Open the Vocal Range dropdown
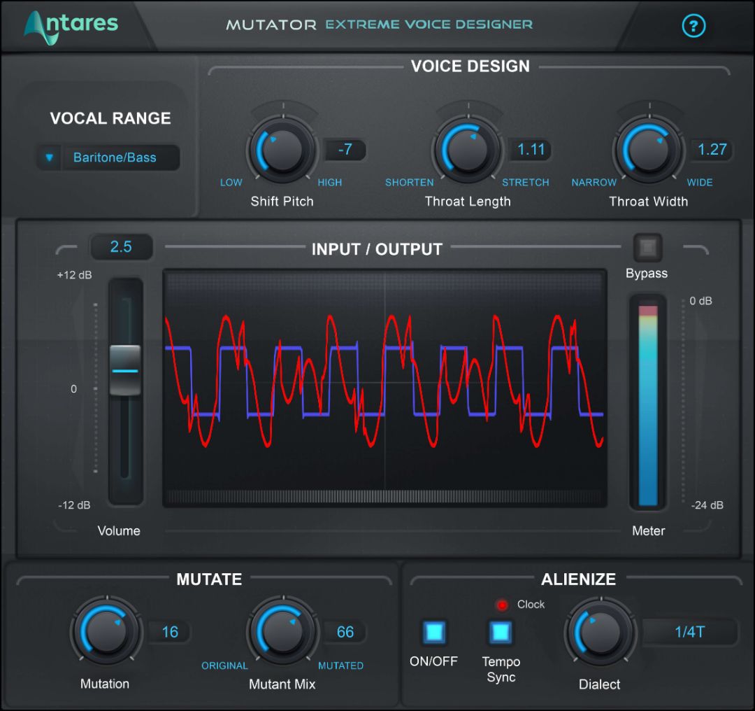This screenshot has width=755, height=711. click(48, 157)
